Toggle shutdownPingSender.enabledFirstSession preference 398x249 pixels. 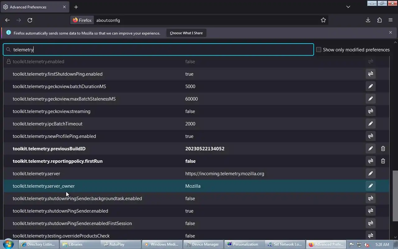pyautogui.click(x=370, y=223)
